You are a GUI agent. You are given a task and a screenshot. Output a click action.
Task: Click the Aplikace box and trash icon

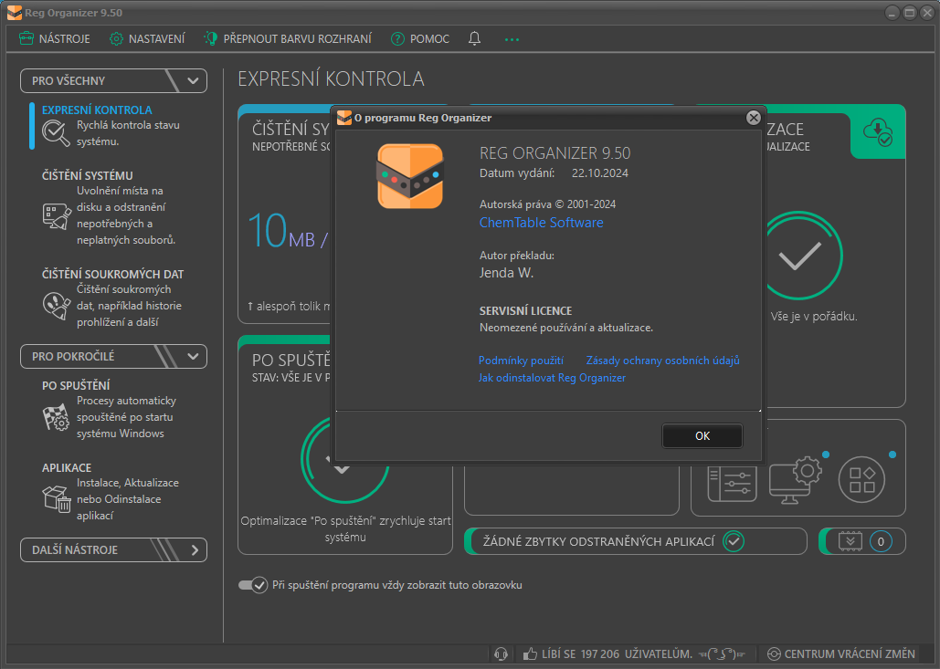[57, 499]
